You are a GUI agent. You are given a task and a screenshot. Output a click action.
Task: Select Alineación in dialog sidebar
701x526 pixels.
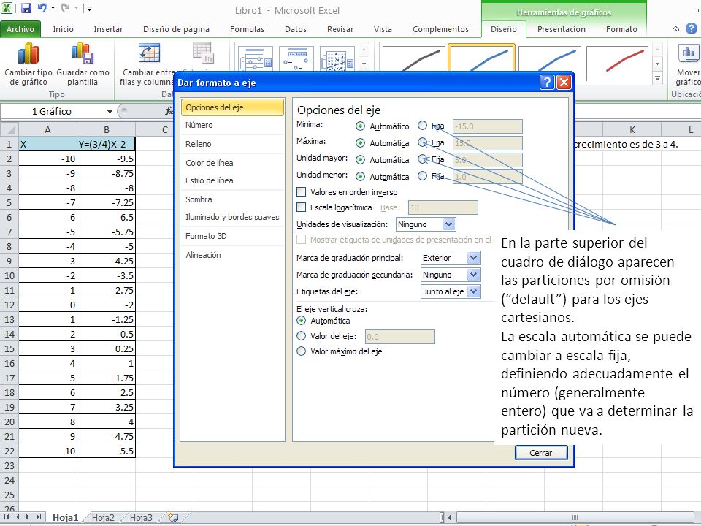[232, 255]
